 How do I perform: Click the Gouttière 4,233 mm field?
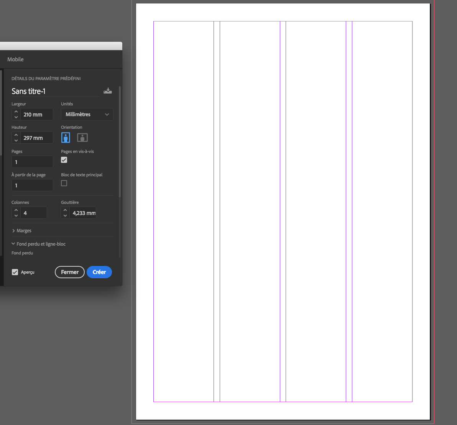coord(83,213)
